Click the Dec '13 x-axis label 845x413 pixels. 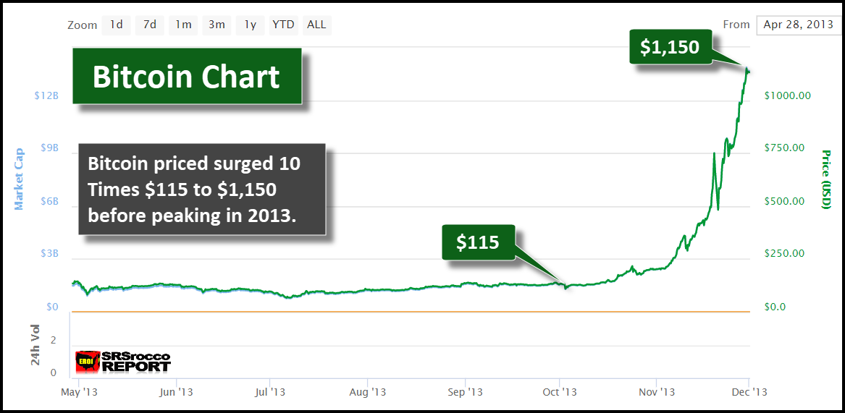coord(749,392)
